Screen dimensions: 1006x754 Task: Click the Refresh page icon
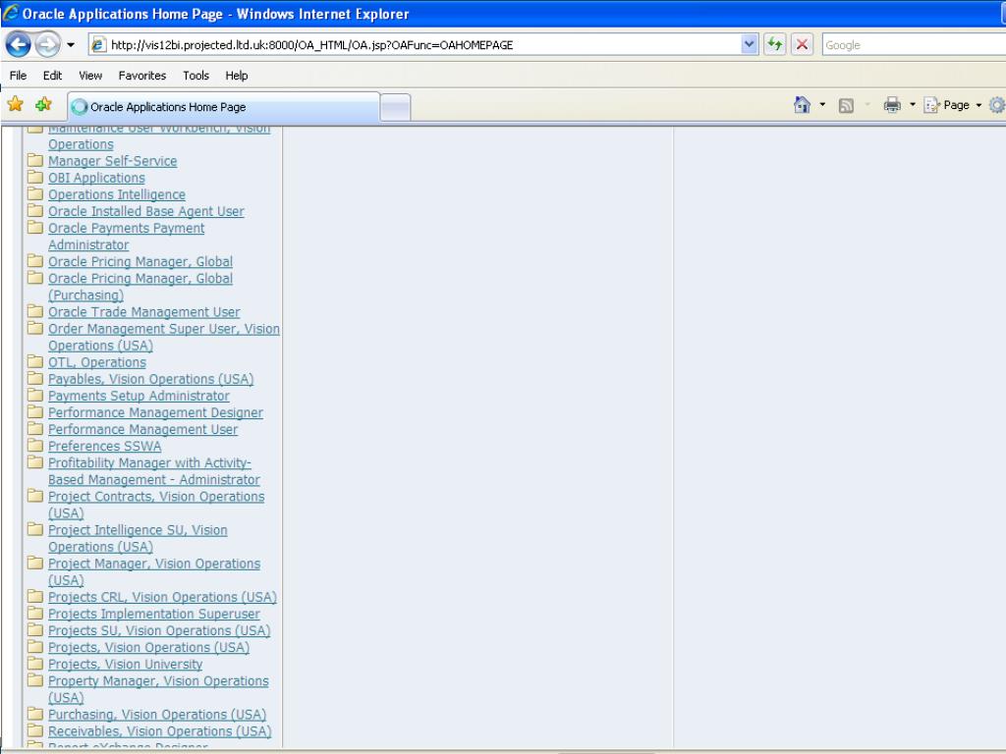point(775,45)
